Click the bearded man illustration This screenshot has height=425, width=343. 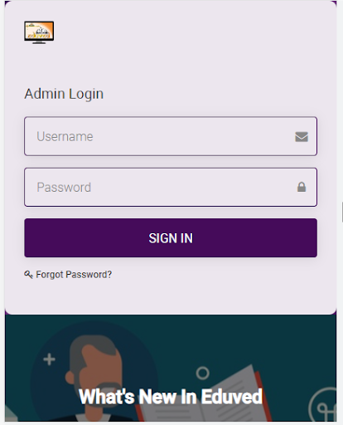[x=95, y=379]
